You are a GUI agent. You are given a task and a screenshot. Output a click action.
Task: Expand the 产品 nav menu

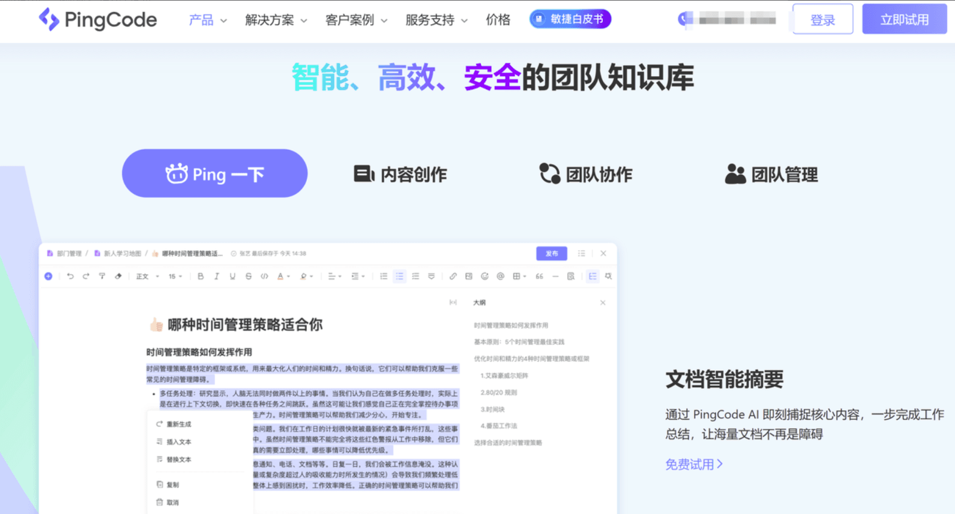pos(208,20)
